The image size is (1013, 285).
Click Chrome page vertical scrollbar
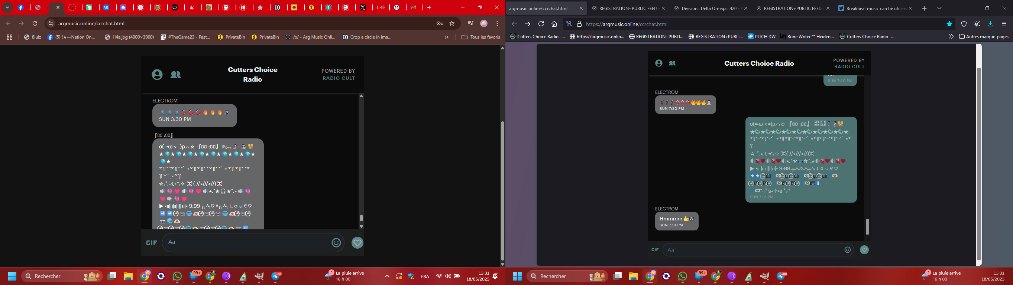click(x=502, y=190)
